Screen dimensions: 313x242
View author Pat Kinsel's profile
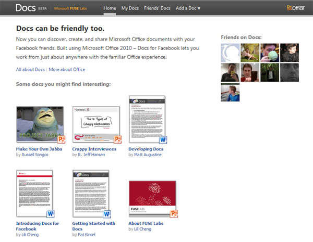coord(87,235)
